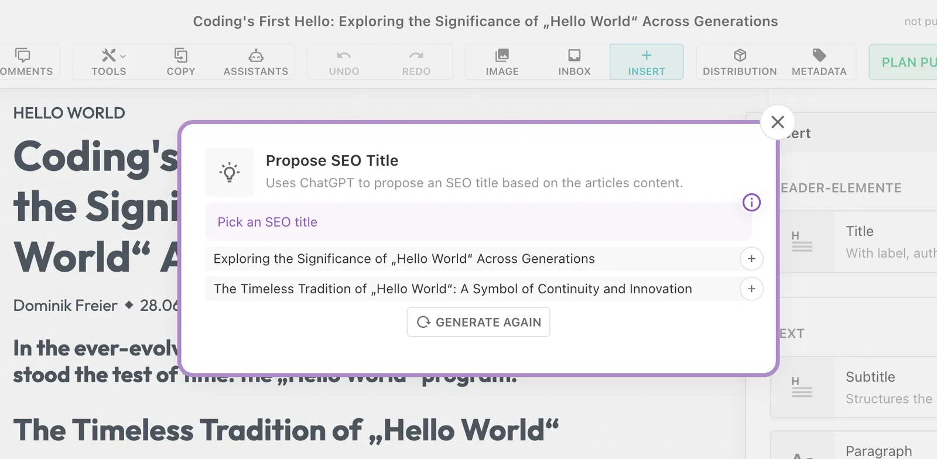Click the Subtitle element's heading icon
The height and width of the screenshot is (459, 937).
(802, 388)
